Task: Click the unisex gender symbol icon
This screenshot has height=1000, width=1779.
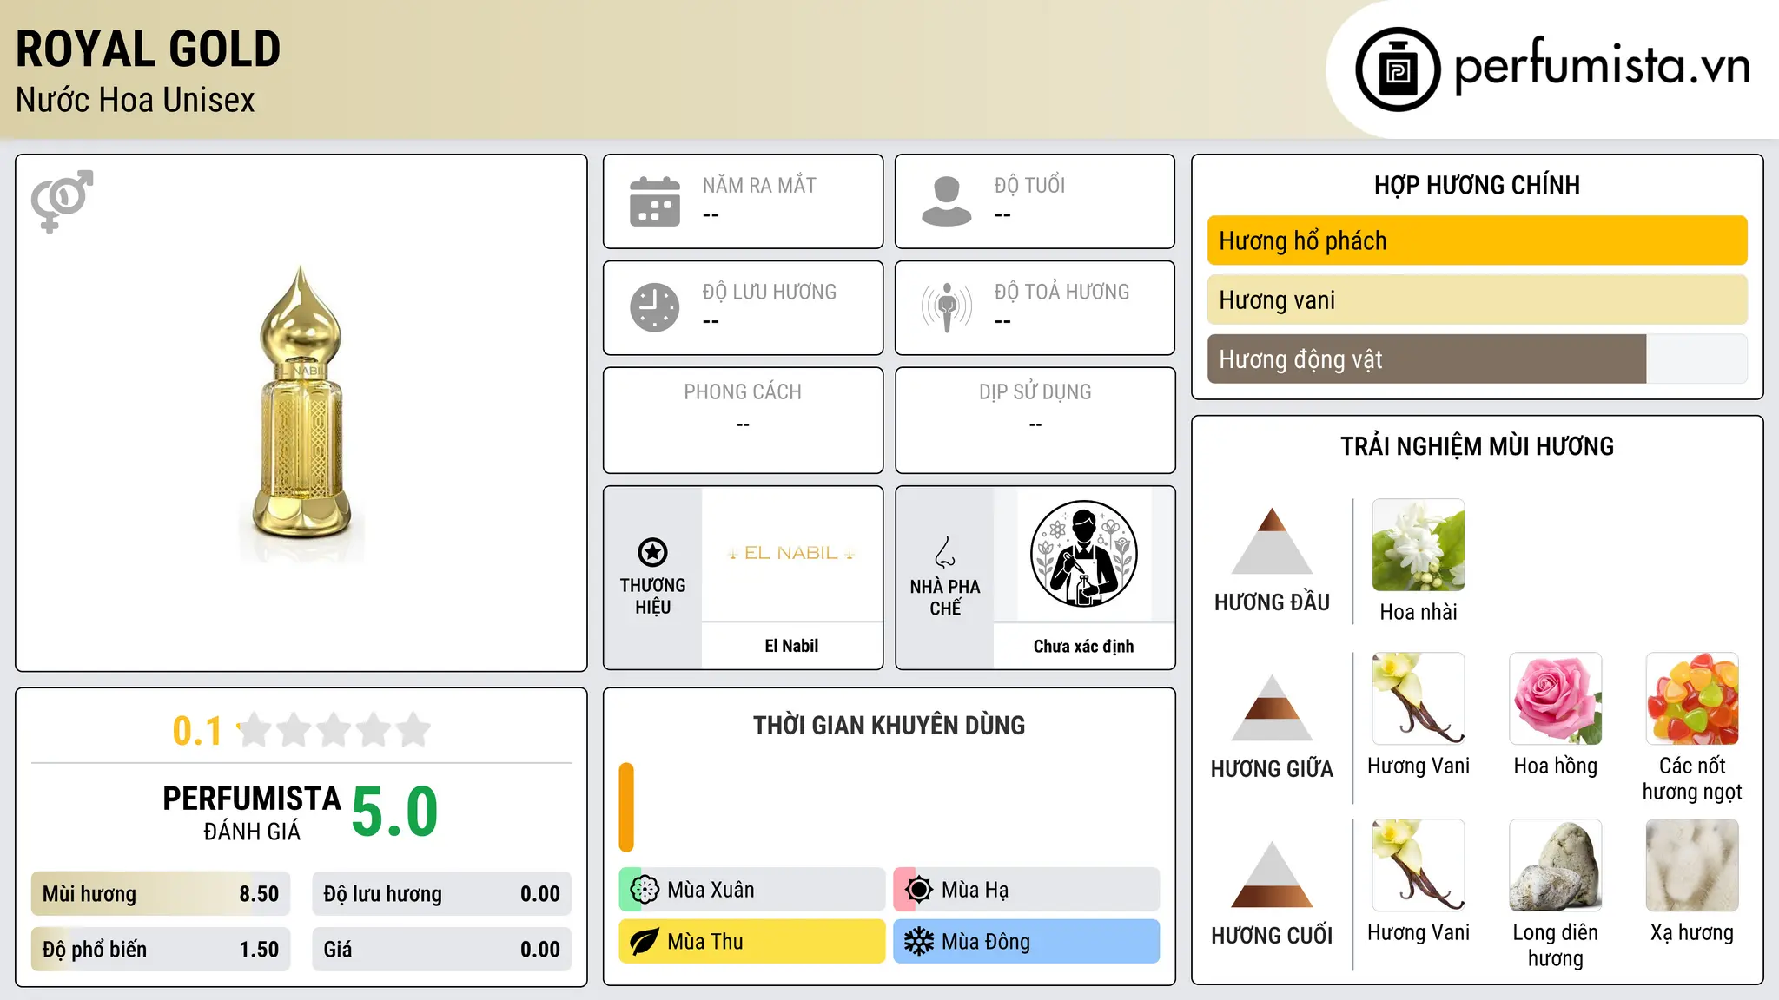Action: click(62, 201)
